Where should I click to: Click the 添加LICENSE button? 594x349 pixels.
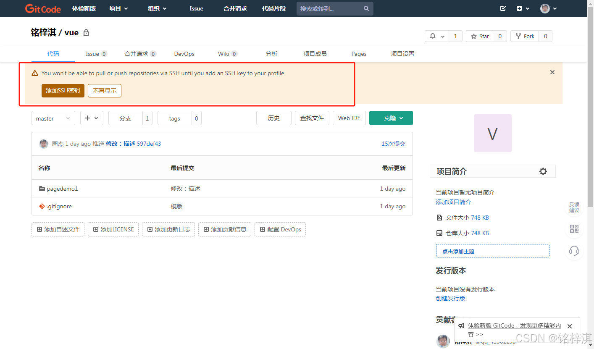click(x=113, y=229)
